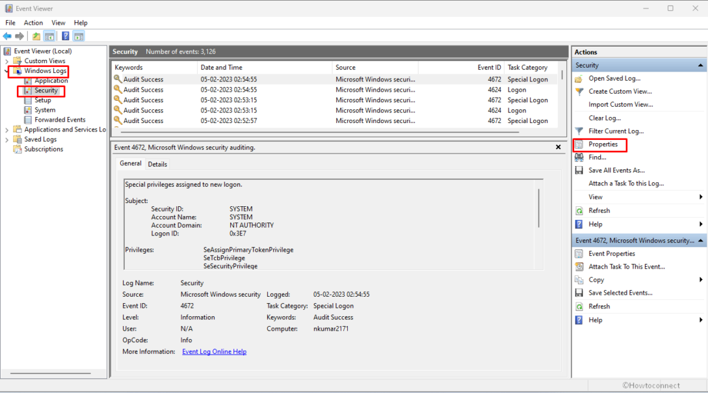This screenshot has width=708, height=393.
Task: Expand the Custom Views tree node
Action: (7, 61)
